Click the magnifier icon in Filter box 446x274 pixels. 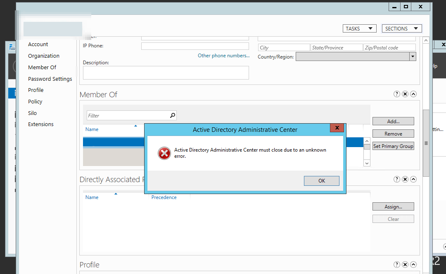point(173,115)
